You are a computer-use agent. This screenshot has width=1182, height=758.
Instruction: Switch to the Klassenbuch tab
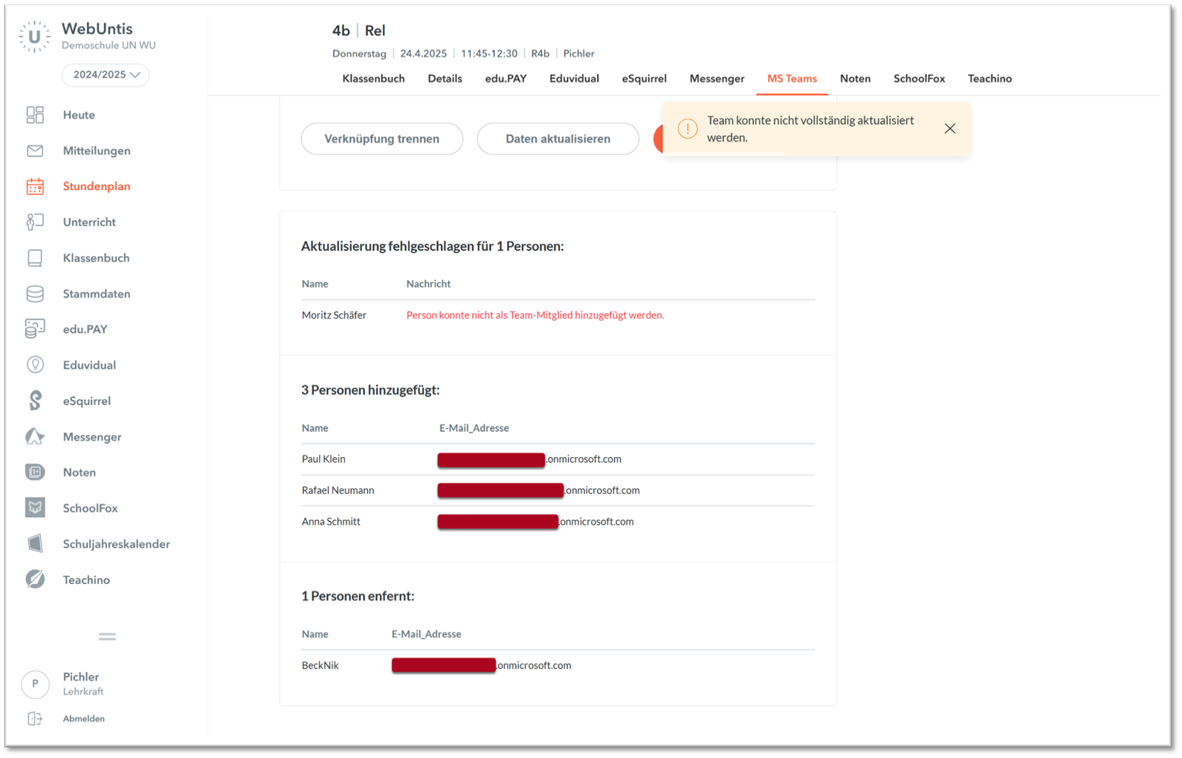(373, 79)
